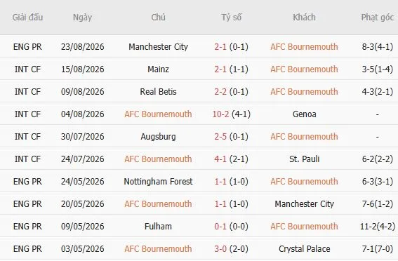The width and height of the screenshot is (398, 261).
Task: Select the St. Pauli team name
Action: coord(305,159)
